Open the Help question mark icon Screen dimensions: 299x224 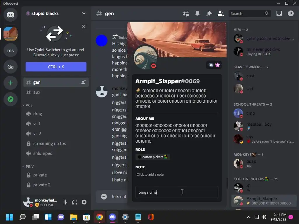click(291, 13)
